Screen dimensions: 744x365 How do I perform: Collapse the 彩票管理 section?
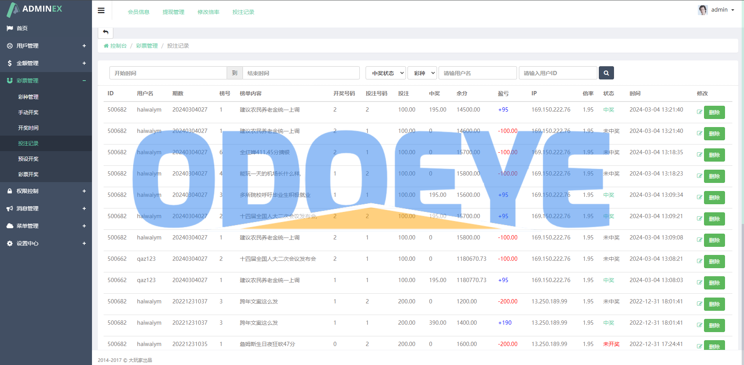[84, 81]
